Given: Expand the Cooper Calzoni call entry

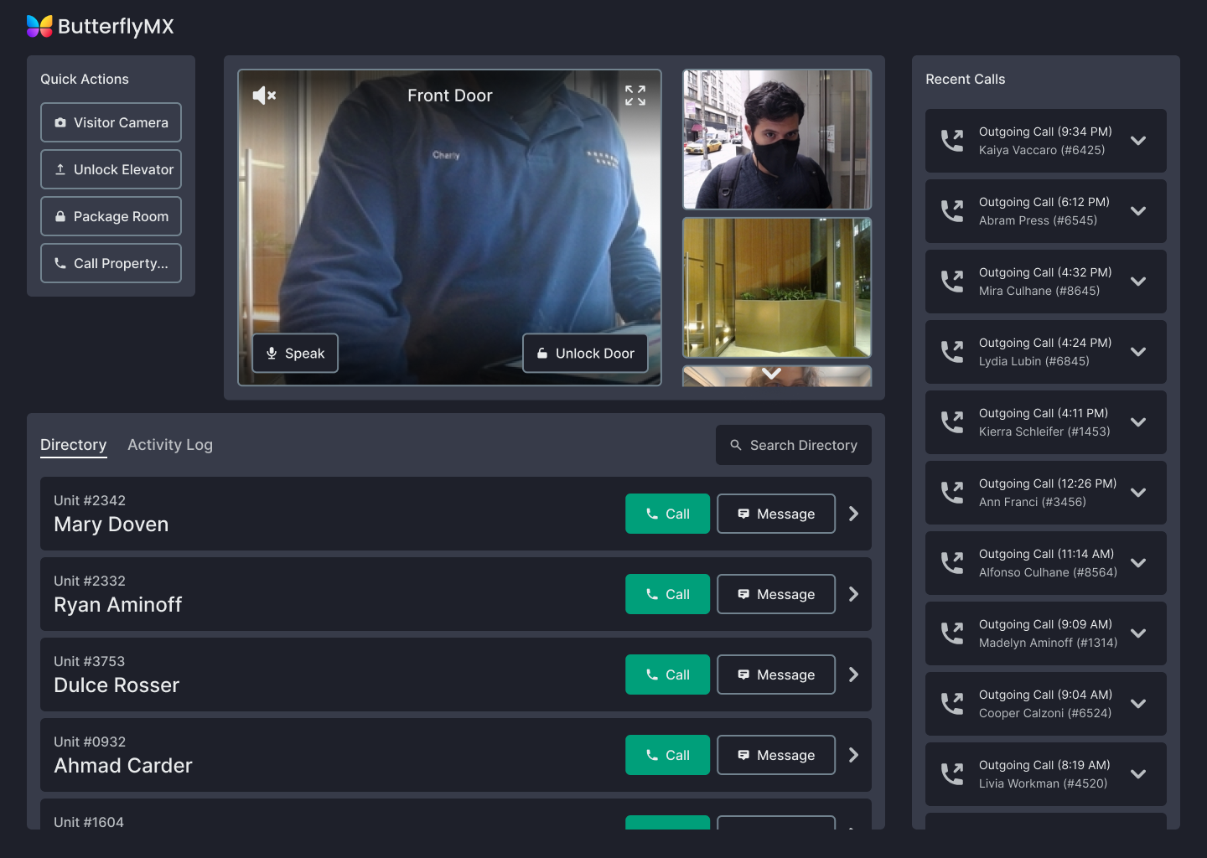Looking at the screenshot, I should pos(1138,704).
